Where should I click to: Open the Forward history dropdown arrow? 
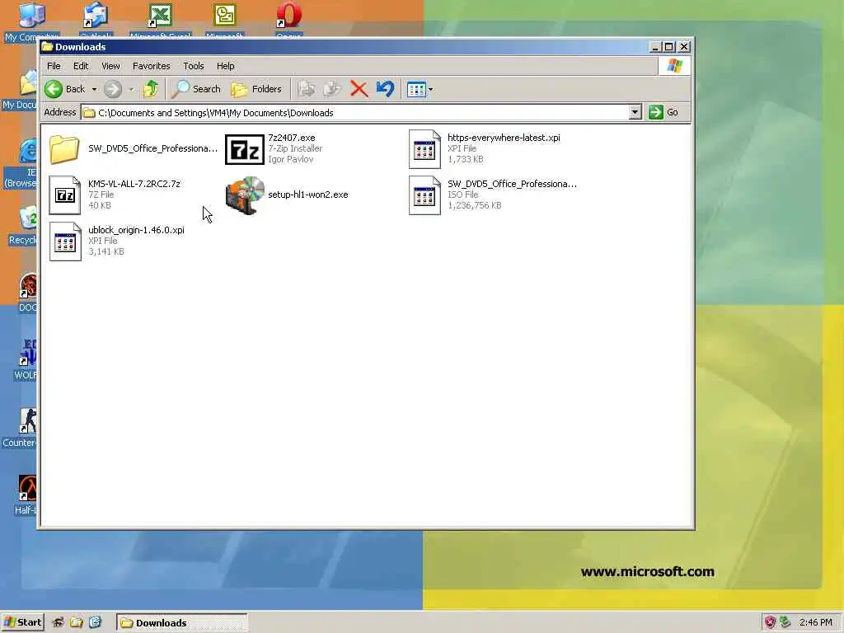pyautogui.click(x=131, y=89)
